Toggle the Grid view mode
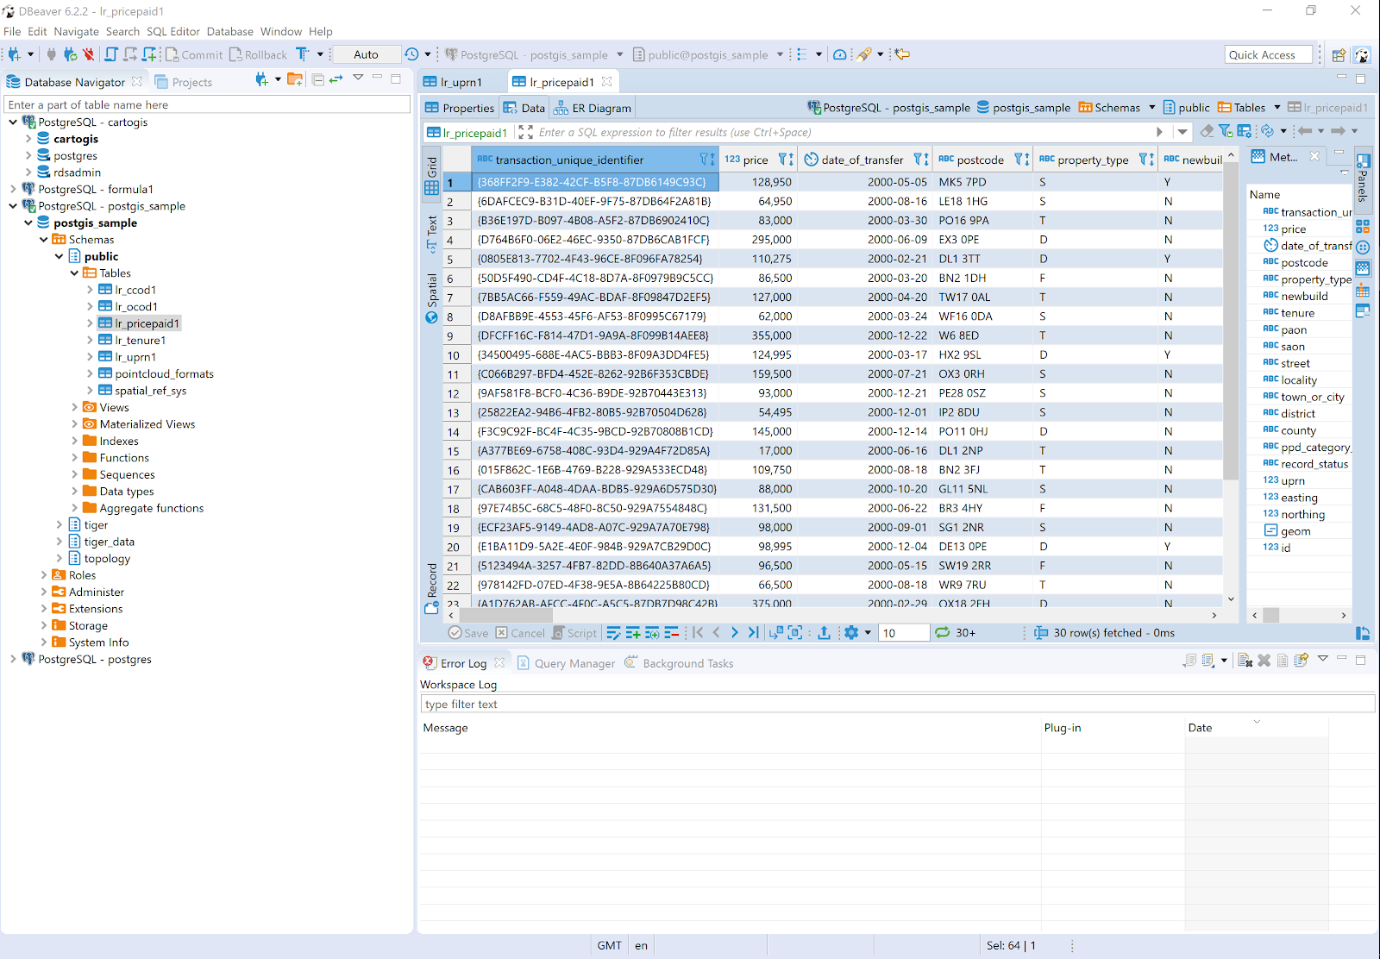 [432, 175]
